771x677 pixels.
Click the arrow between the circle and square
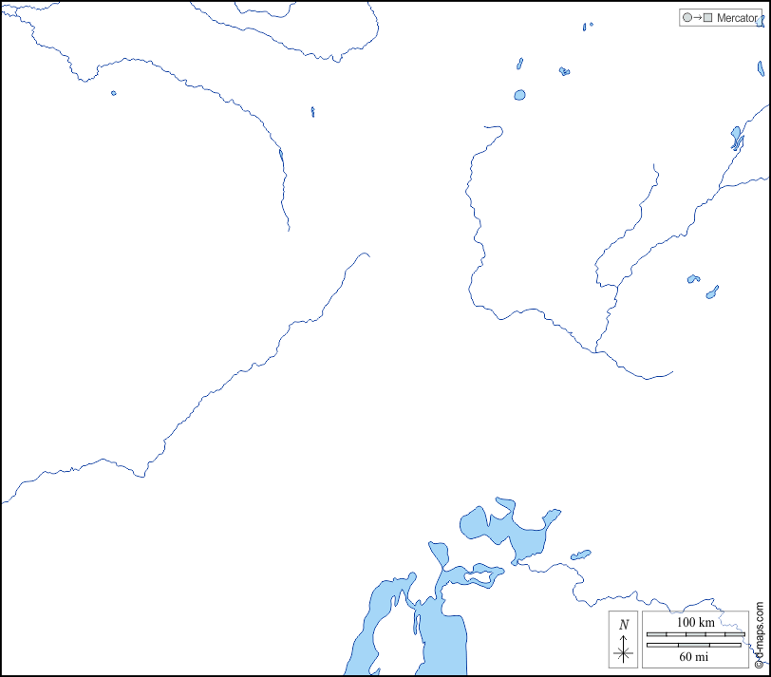(x=697, y=18)
